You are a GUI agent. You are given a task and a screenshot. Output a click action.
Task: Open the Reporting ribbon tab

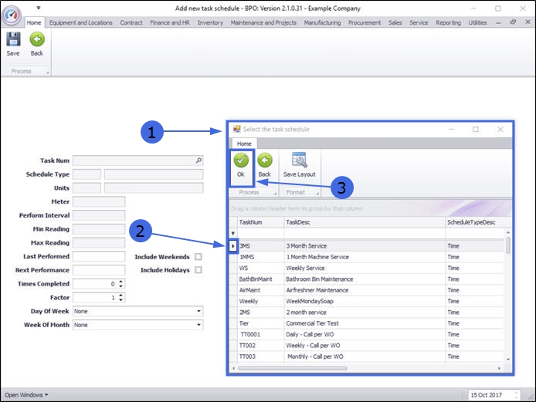[x=448, y=22]
